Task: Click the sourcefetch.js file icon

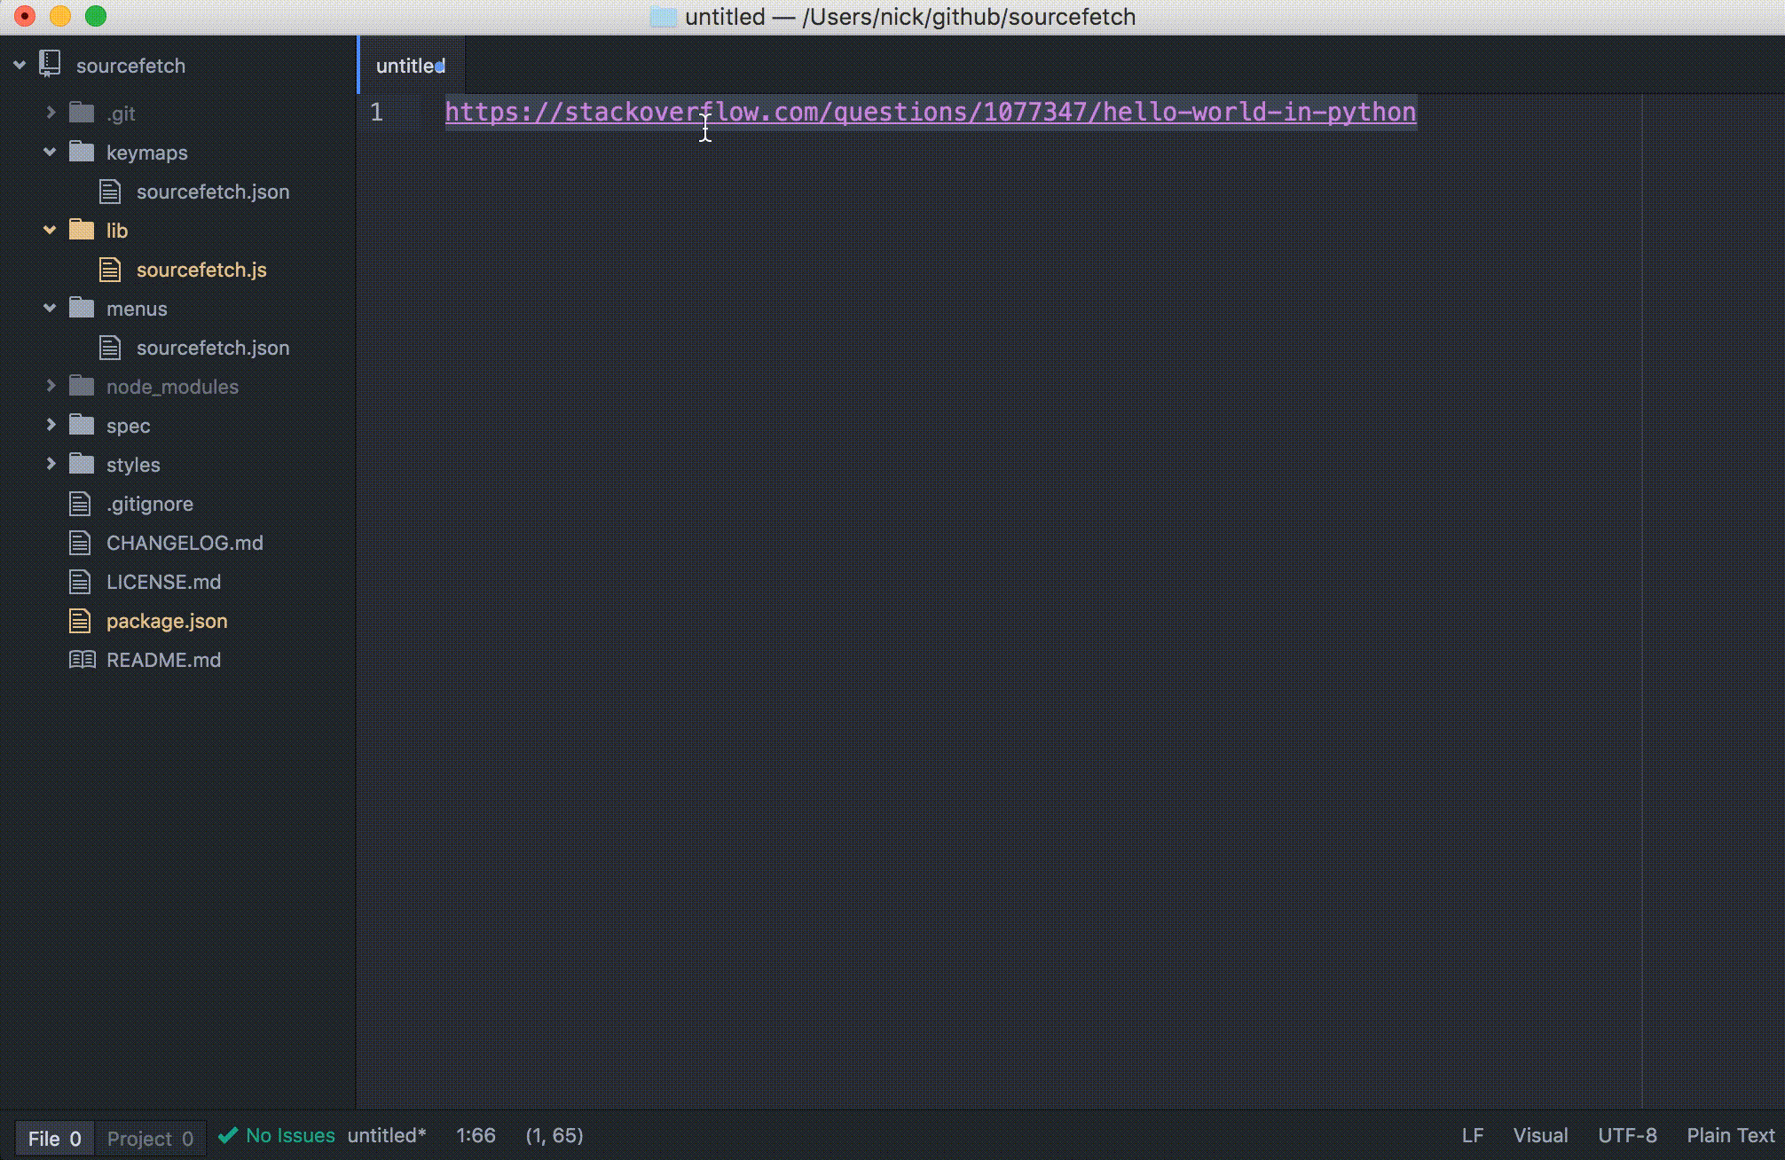Action: [110, 270]
